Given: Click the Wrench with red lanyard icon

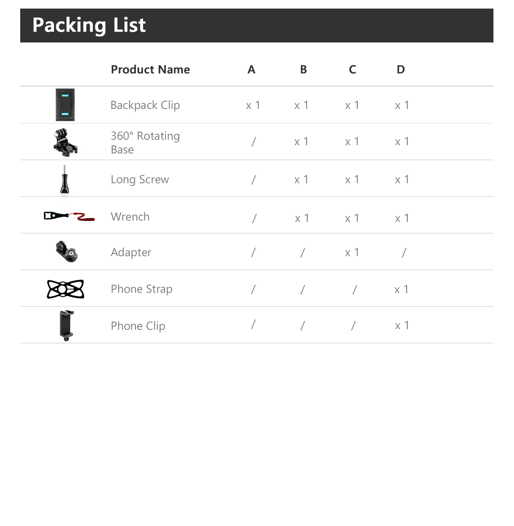Looking at the screenshot, I should click(x=69, y=216).
